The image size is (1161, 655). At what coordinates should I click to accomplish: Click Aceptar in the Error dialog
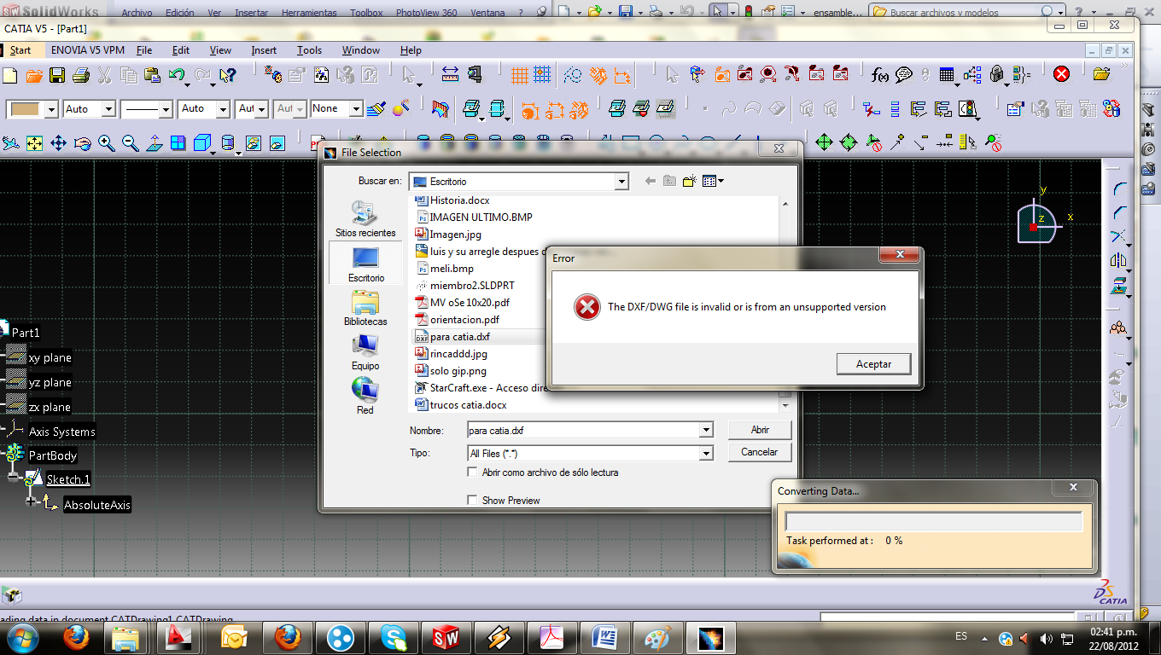pos(874,364)
